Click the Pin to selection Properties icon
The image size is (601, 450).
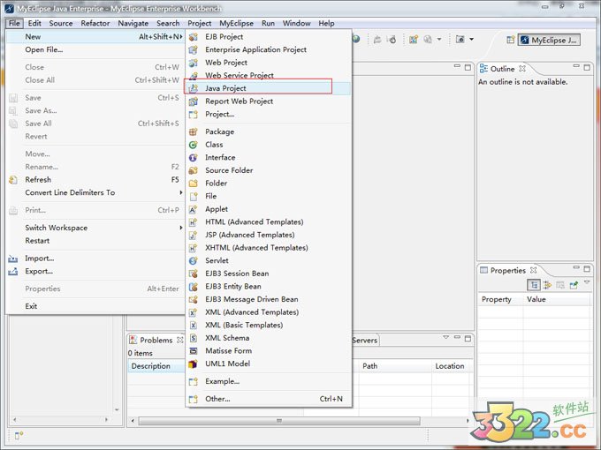pyautogui.click(x=574, y=285)
